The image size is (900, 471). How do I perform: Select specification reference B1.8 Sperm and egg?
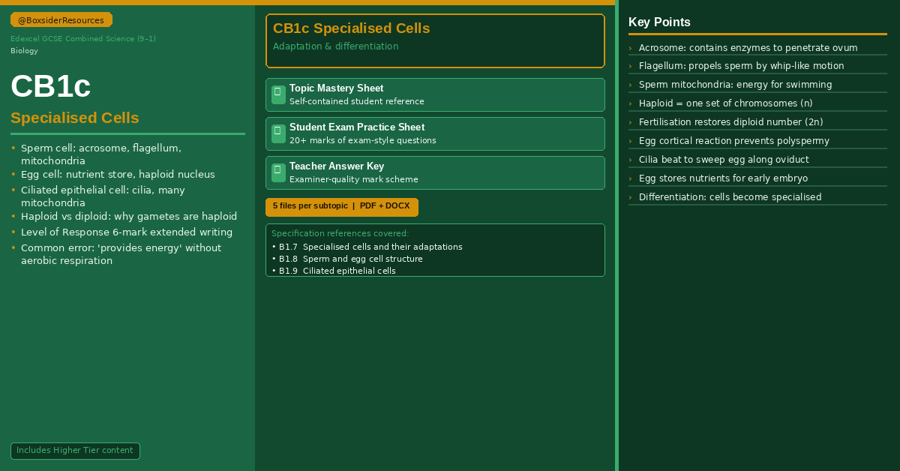coord(347,259)
